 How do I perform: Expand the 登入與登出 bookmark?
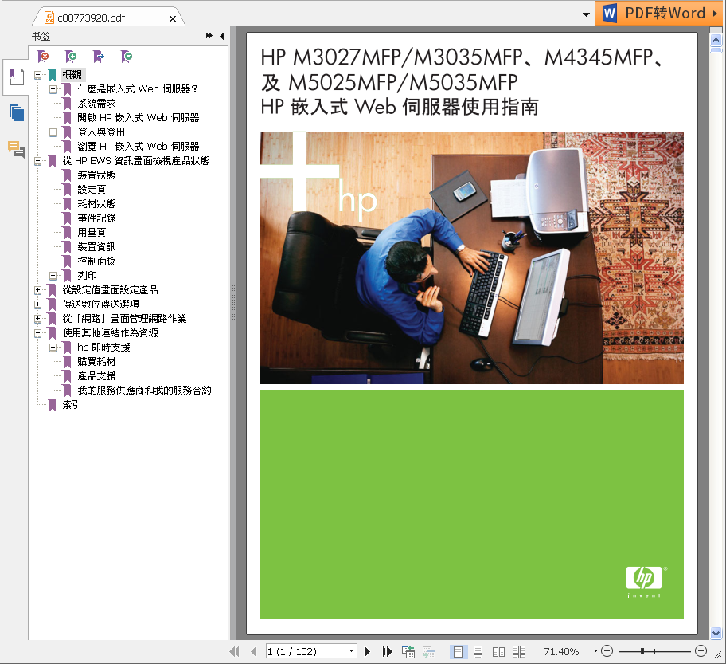53,132
